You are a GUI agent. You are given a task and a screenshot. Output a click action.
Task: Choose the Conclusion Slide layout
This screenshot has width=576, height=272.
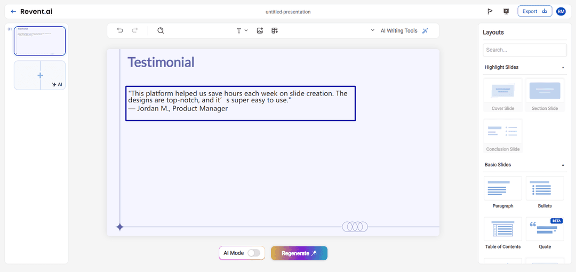coord(502,135)
